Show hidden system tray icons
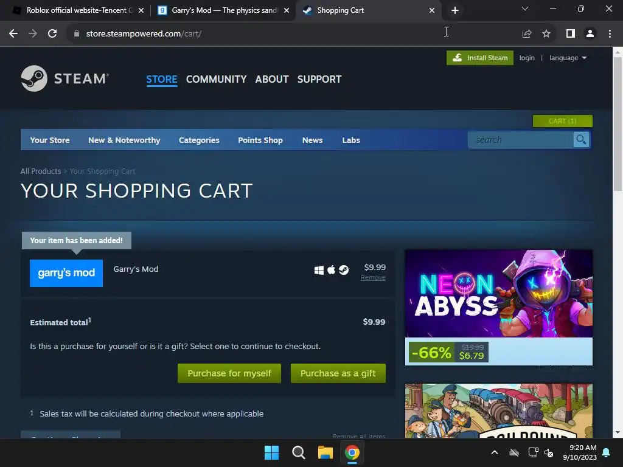The width and height of the screenshot is (623, 467). [495, 452]
